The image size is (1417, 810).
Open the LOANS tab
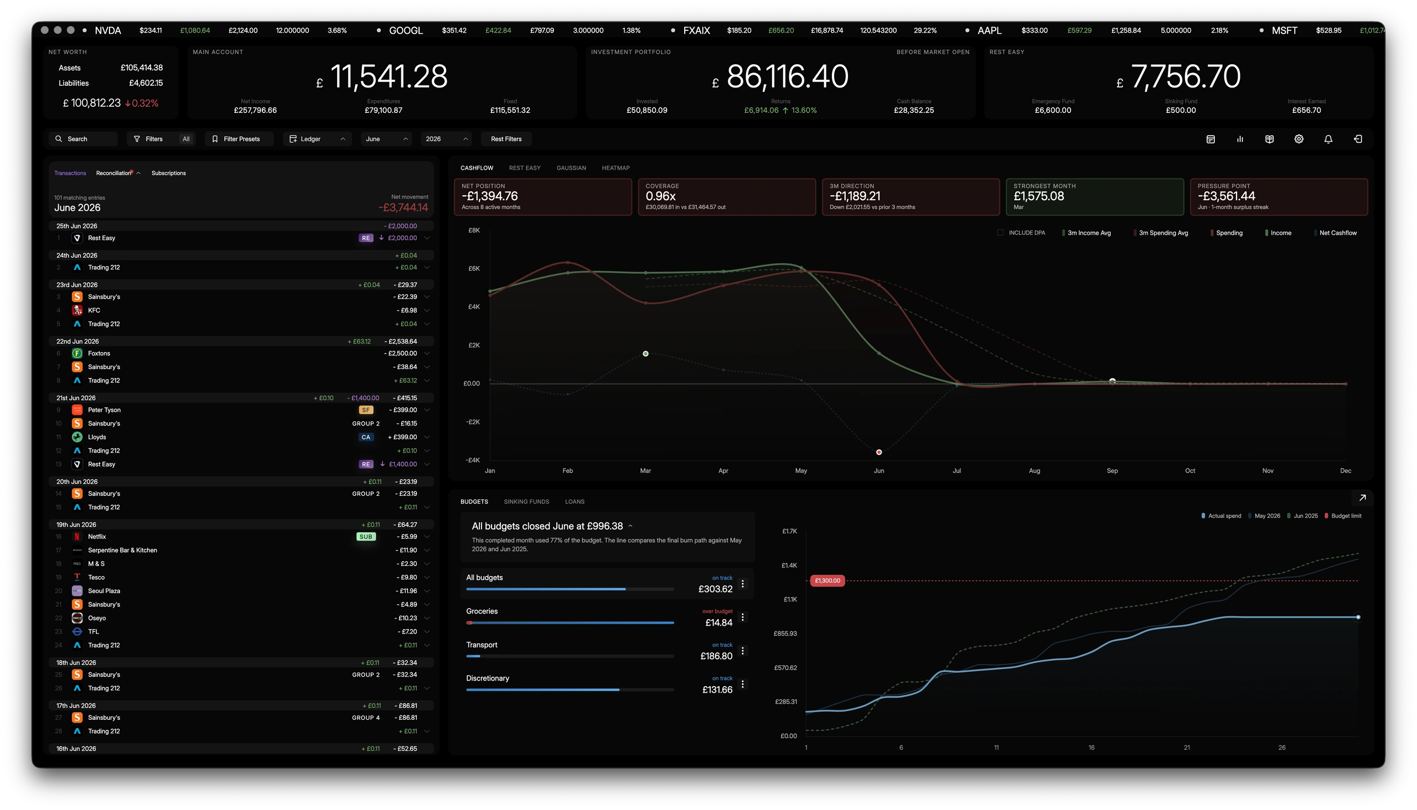click(575, 502)
